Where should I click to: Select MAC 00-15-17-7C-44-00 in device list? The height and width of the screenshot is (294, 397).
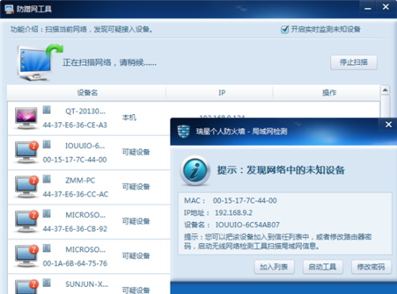coord(75,159)
